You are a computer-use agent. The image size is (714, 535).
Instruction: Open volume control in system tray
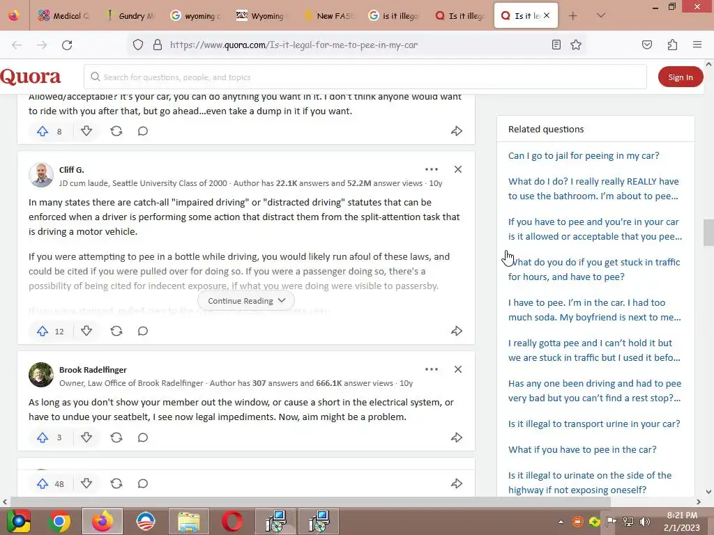(x=645, y=522)
